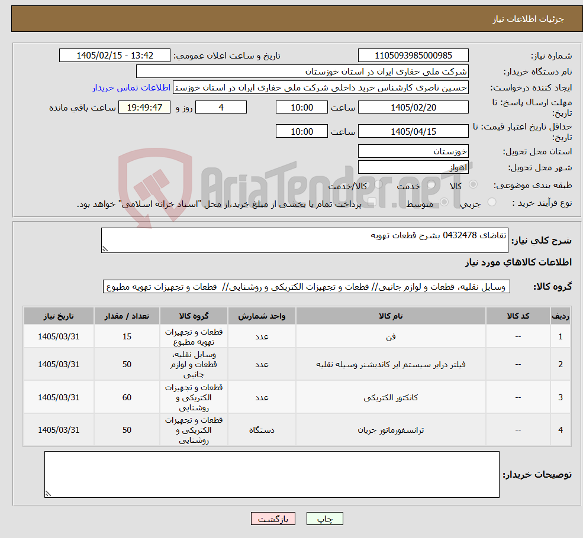583x538 pixels.
Task: Click the گروه کالا column header
Action: [x=194, y=316]
